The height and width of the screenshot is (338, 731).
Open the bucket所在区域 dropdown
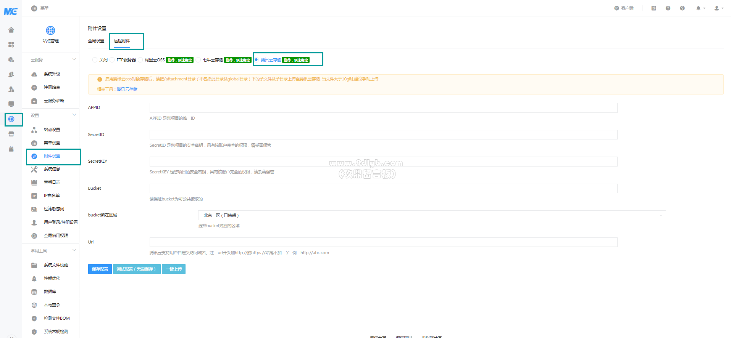click(432, 215)
